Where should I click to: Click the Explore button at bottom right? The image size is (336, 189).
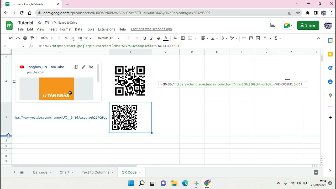(316, 172)
